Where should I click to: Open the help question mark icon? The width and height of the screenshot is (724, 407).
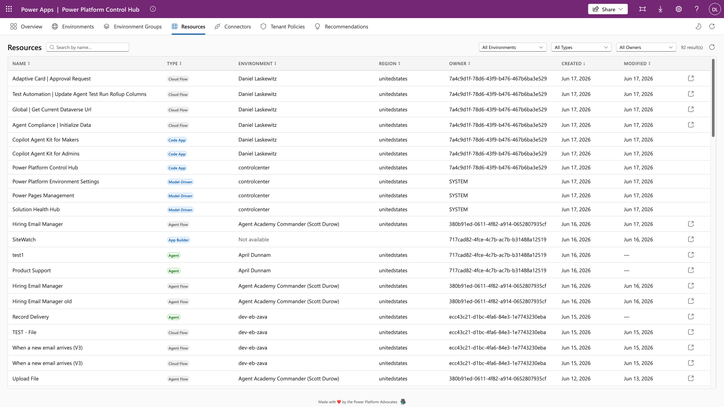point(696,9)
